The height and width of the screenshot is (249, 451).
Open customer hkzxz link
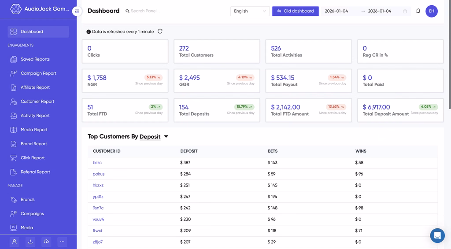(x=98, y=185)
